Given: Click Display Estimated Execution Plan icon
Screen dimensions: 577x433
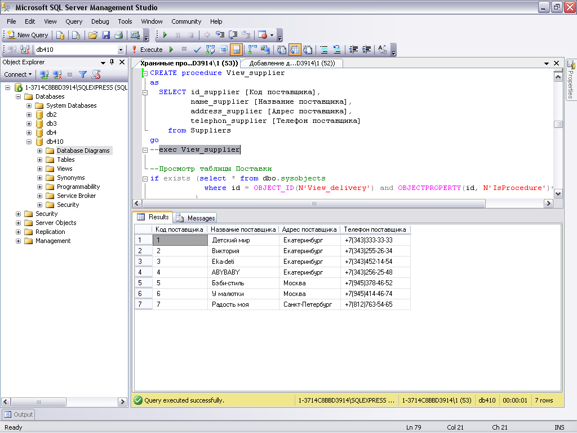Looking at the screenshot, I should 211,50.
